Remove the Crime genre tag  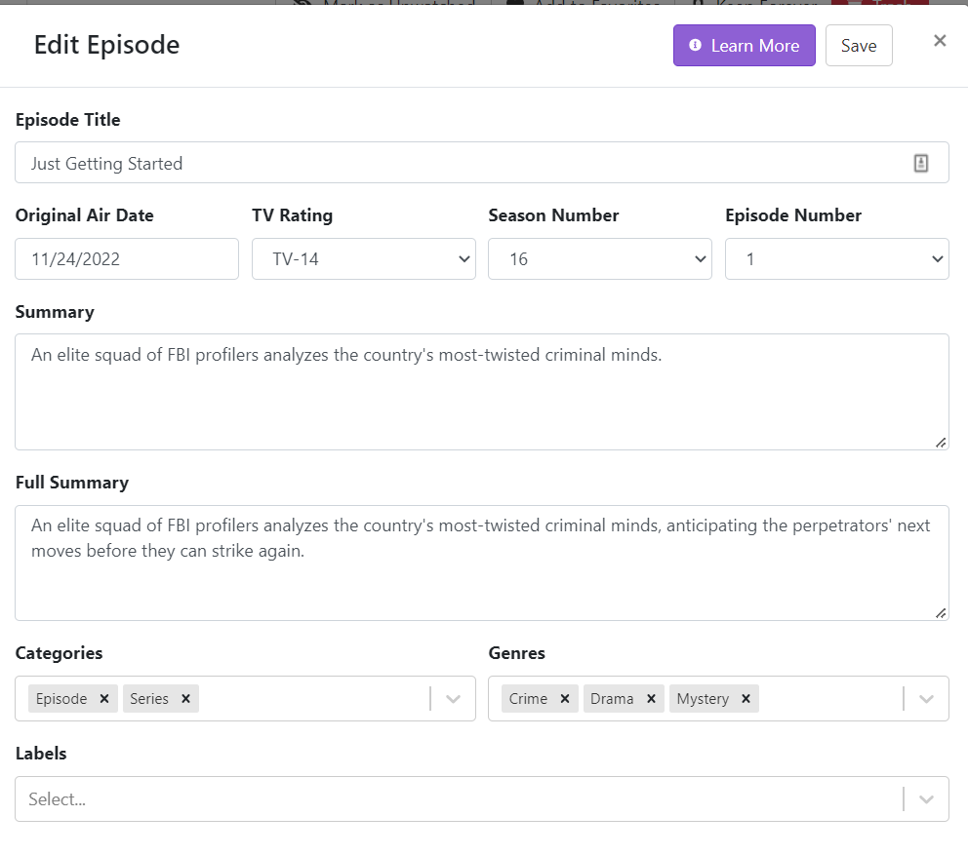coord(564,699)
